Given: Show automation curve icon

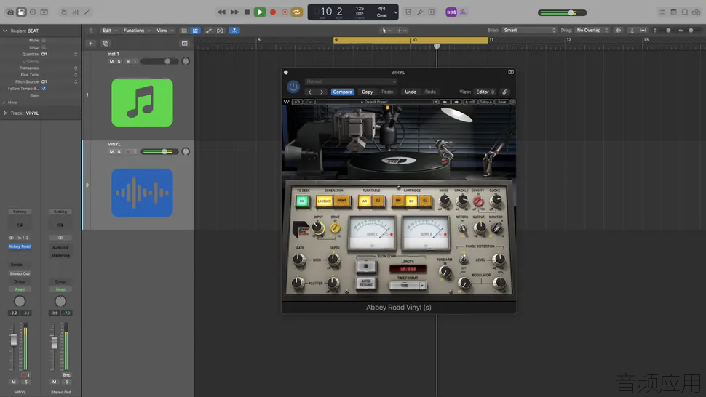Looking at the screenshot, I should 208,31.
